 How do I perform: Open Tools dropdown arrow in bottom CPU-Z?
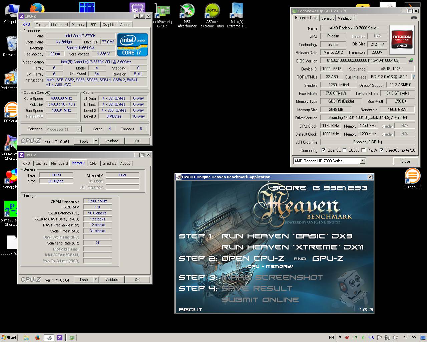point(96,280)
